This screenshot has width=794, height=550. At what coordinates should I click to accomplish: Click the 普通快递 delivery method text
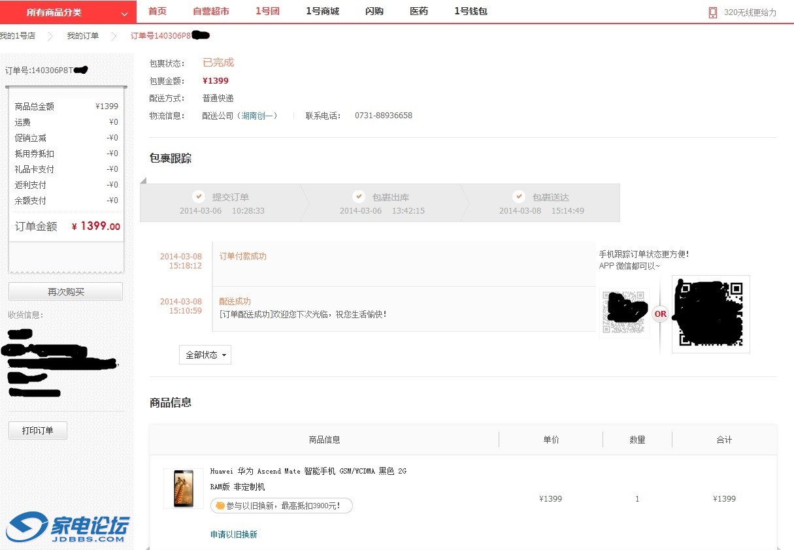[x=218, y=98]
